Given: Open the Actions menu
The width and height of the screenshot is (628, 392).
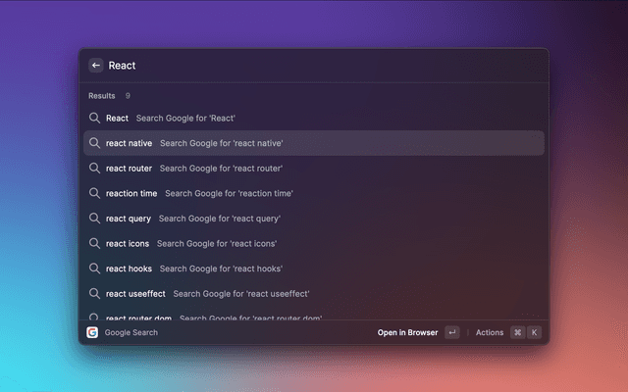Looking at the screenshot, I should 490,332.
